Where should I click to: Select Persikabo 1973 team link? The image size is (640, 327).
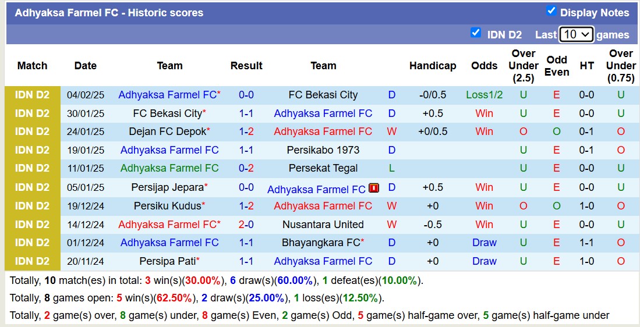tap(323, 150)
